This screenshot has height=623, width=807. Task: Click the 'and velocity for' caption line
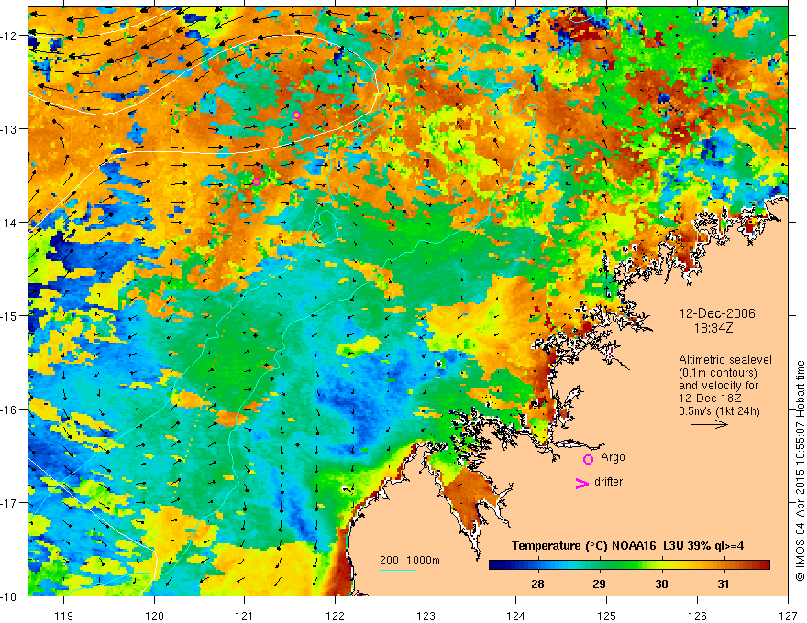point(718,386)
